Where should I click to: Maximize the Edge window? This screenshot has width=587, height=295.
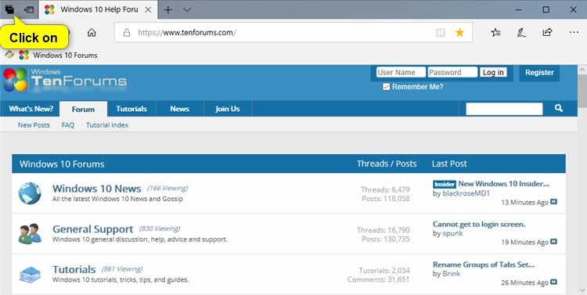point(546,9)
